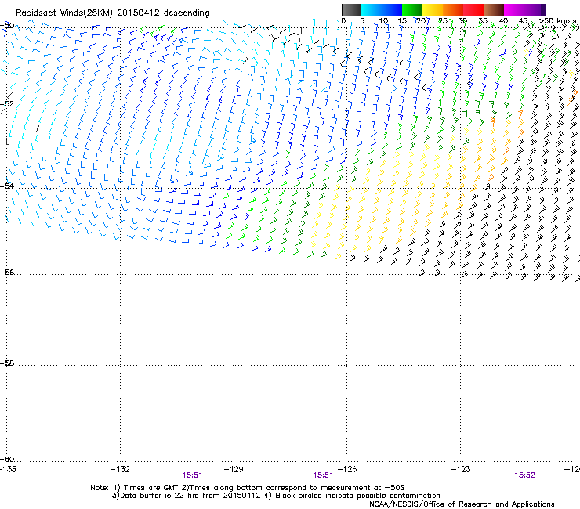Select the yellow 20–25 knots legend swatch
The width and height of the screenshot is (580, 509).
pos(433,9)
